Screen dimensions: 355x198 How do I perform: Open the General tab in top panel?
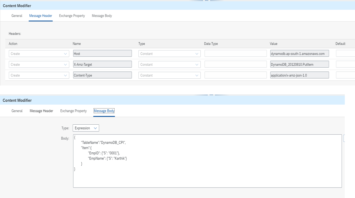click(x=17, y=16)
